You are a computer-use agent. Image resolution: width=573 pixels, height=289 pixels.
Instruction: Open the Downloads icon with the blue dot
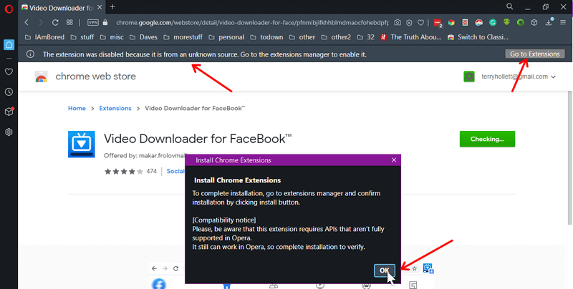[x=549, y=22]
